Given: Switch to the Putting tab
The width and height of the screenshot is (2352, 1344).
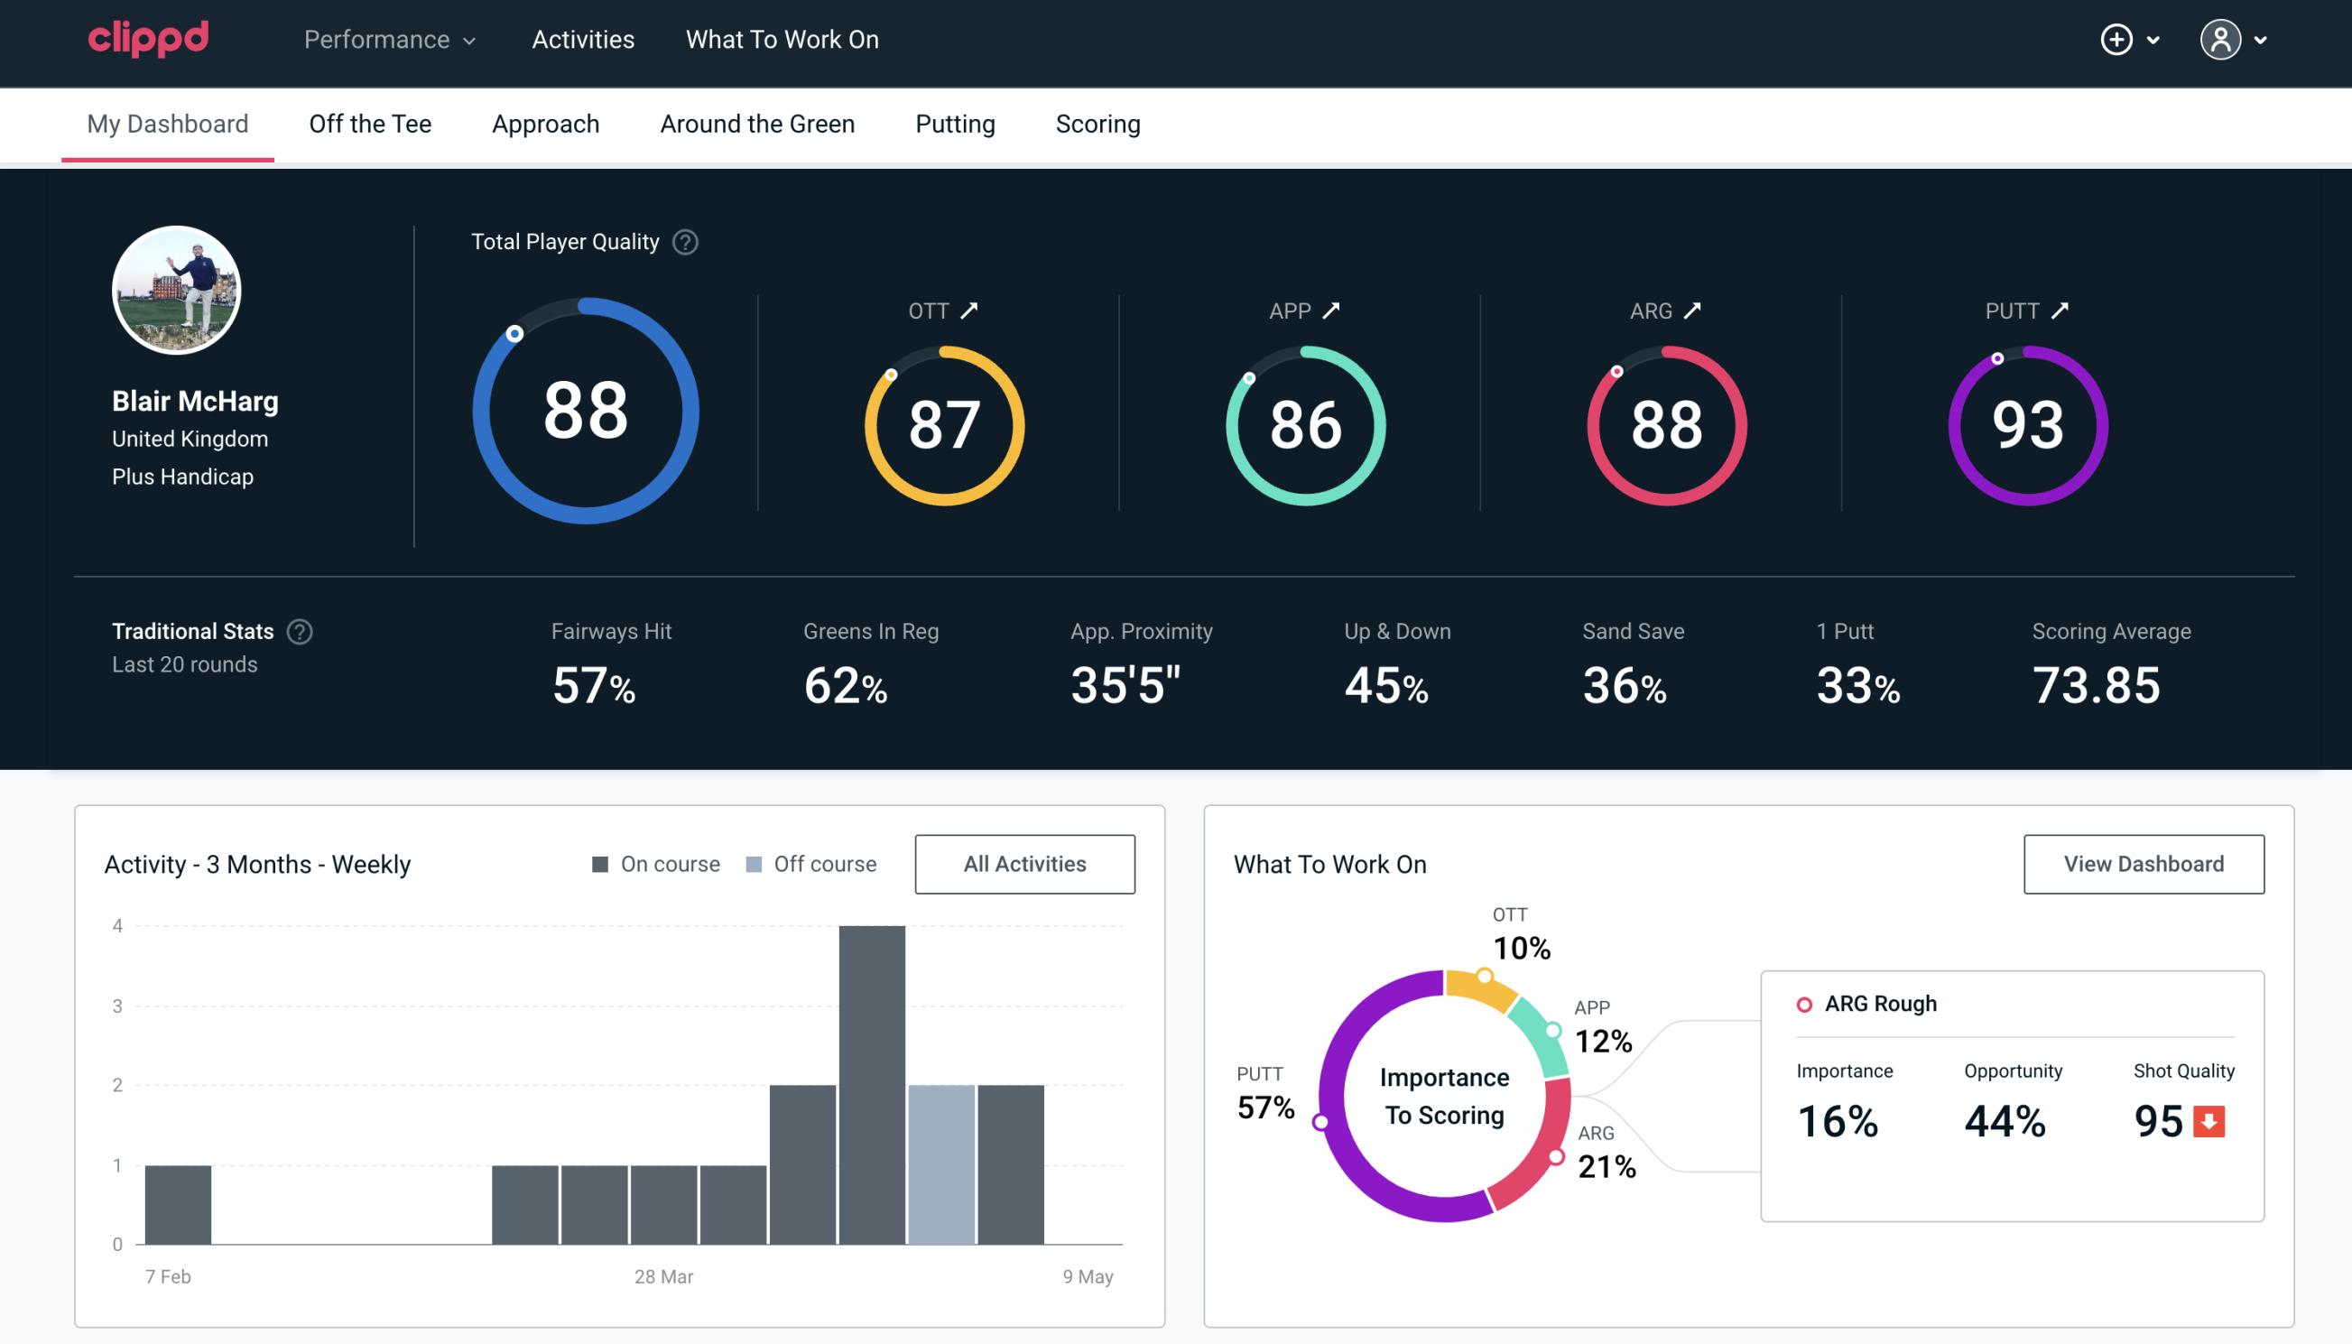Looking at the screenshot, I should tap(955, 123).
